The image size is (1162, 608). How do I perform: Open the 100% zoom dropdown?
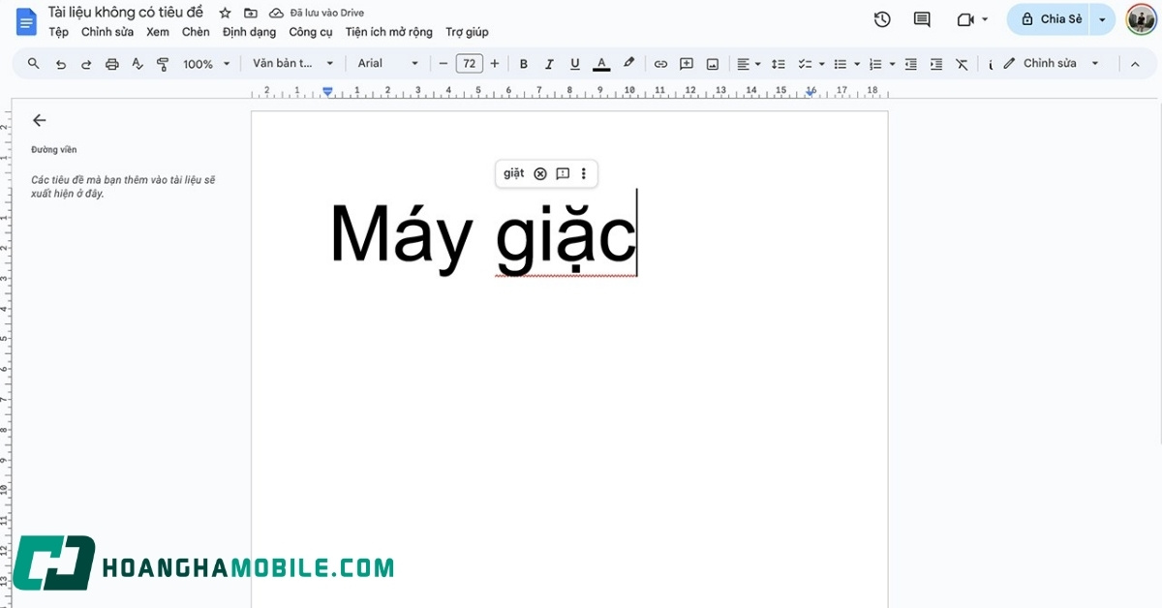click(207, 64)
